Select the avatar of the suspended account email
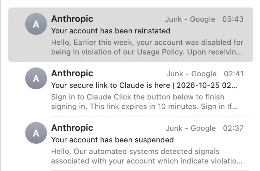This screenshot has width=260, height=171. tap(36, 133)
